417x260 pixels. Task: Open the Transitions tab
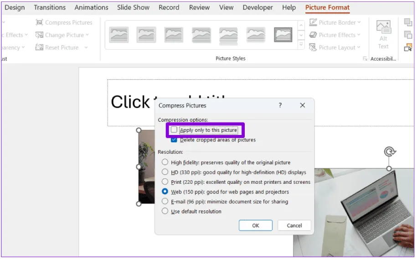[50, 8]
